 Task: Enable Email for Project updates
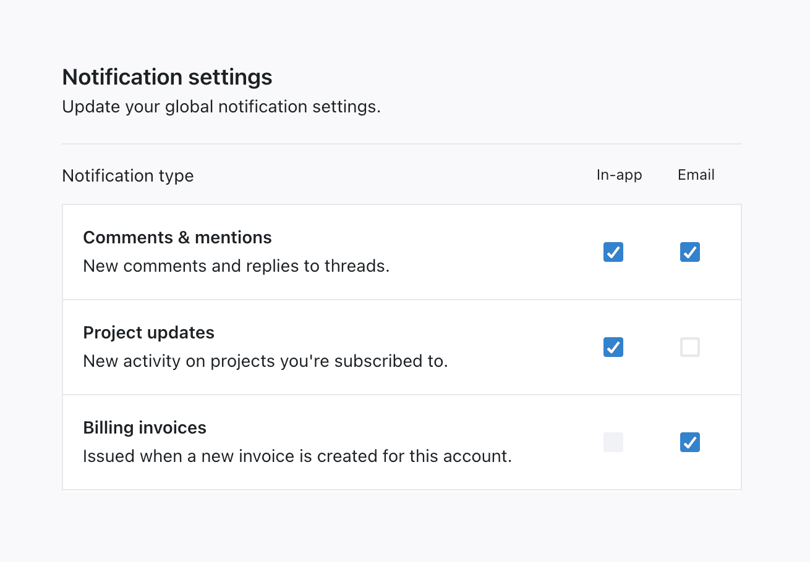(689, 347)
